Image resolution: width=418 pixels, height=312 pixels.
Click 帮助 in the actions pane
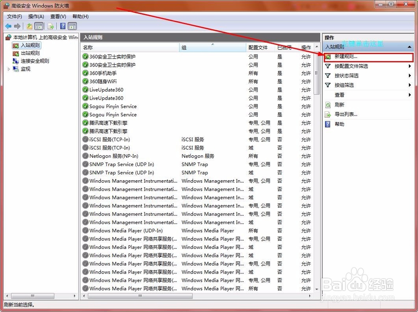(x=339, y=124)
